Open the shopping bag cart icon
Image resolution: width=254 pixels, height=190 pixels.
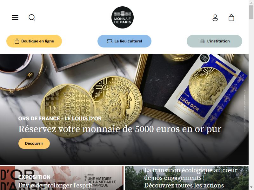[231, 18]
